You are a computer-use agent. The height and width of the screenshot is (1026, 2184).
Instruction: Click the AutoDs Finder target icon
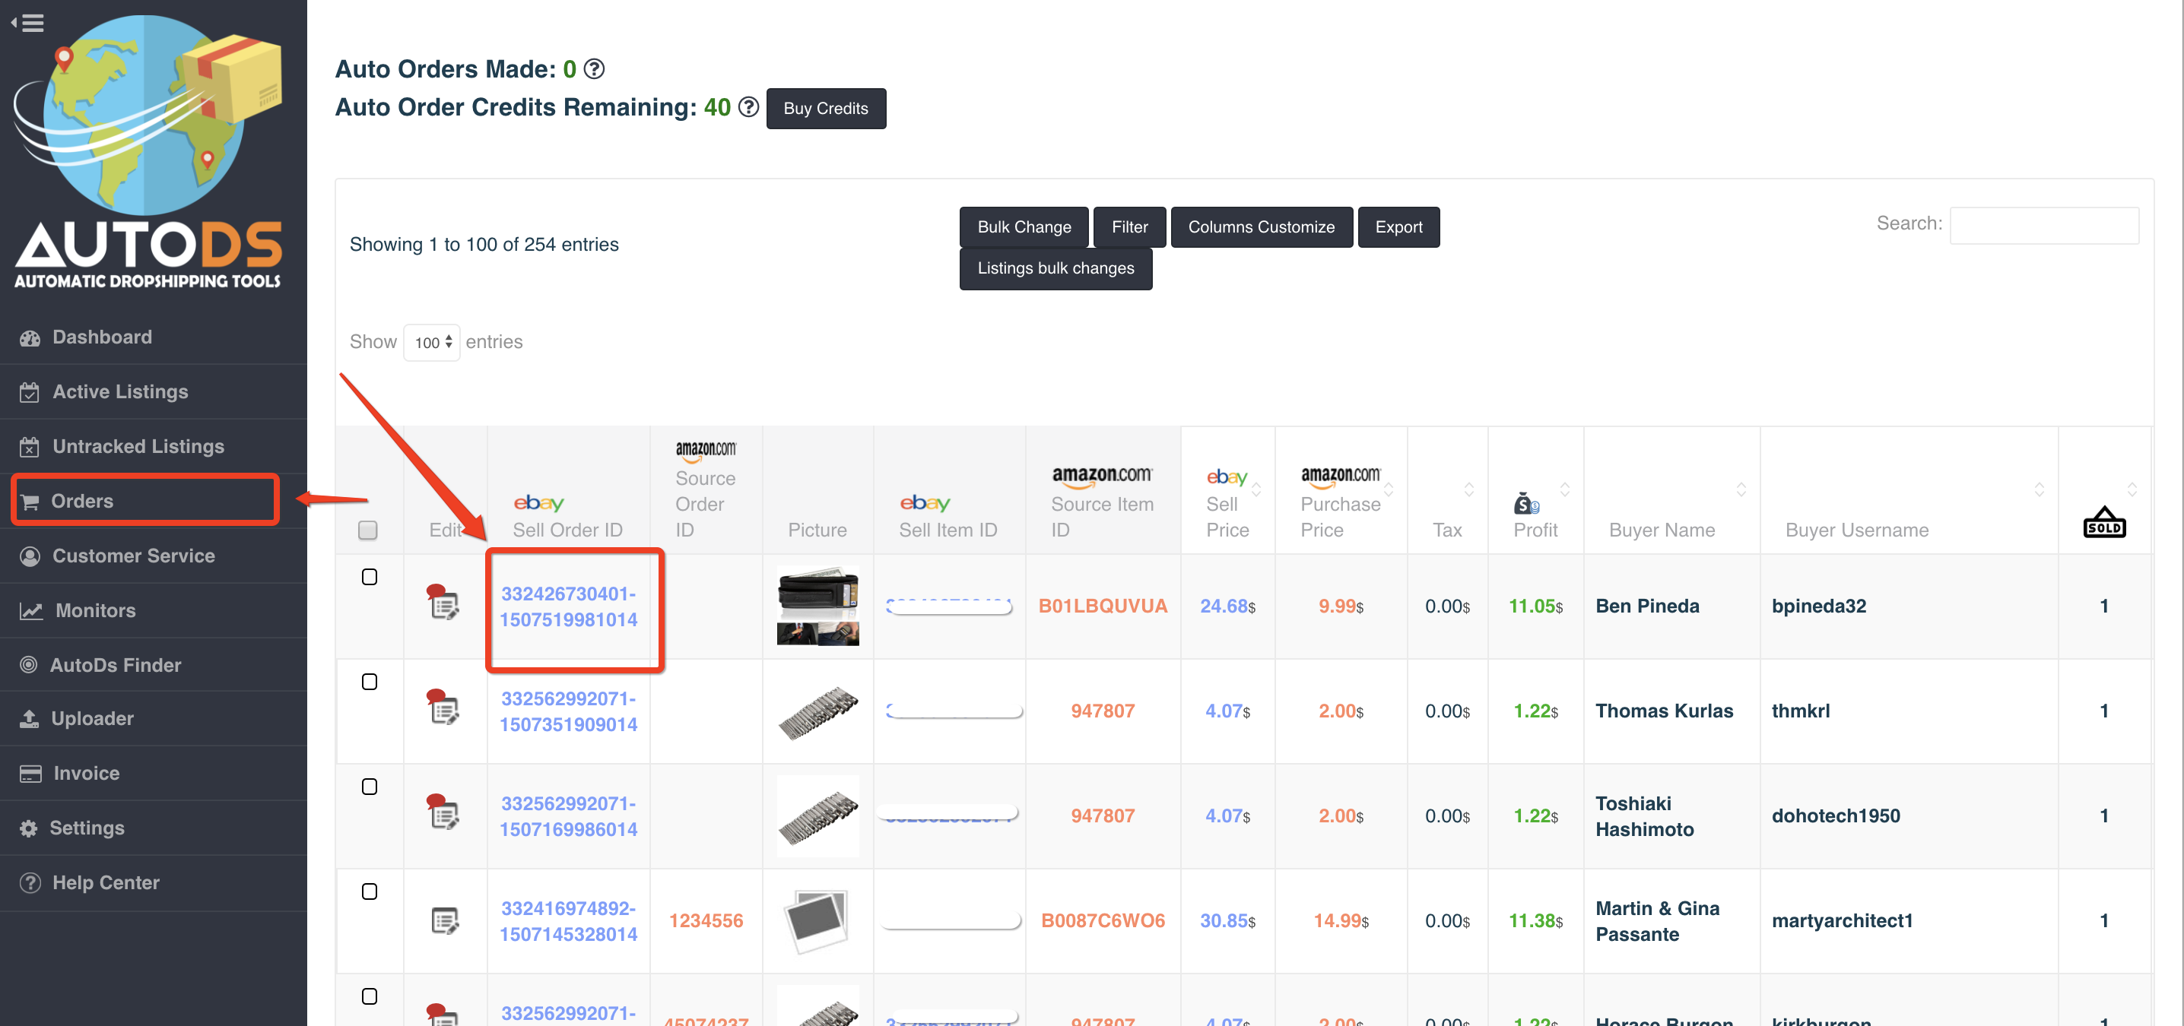29,665
